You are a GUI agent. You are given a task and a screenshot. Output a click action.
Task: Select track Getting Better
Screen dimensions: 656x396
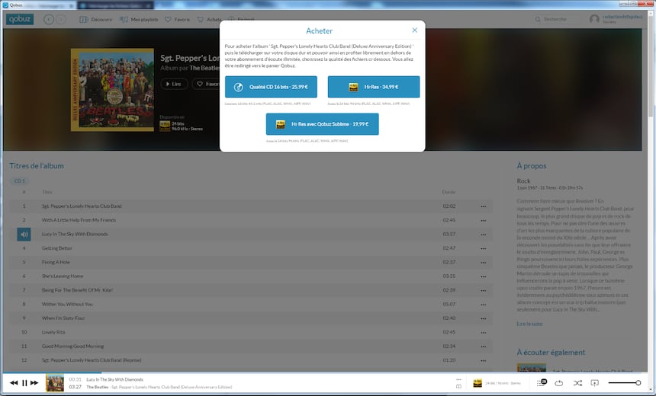point(251,248)
